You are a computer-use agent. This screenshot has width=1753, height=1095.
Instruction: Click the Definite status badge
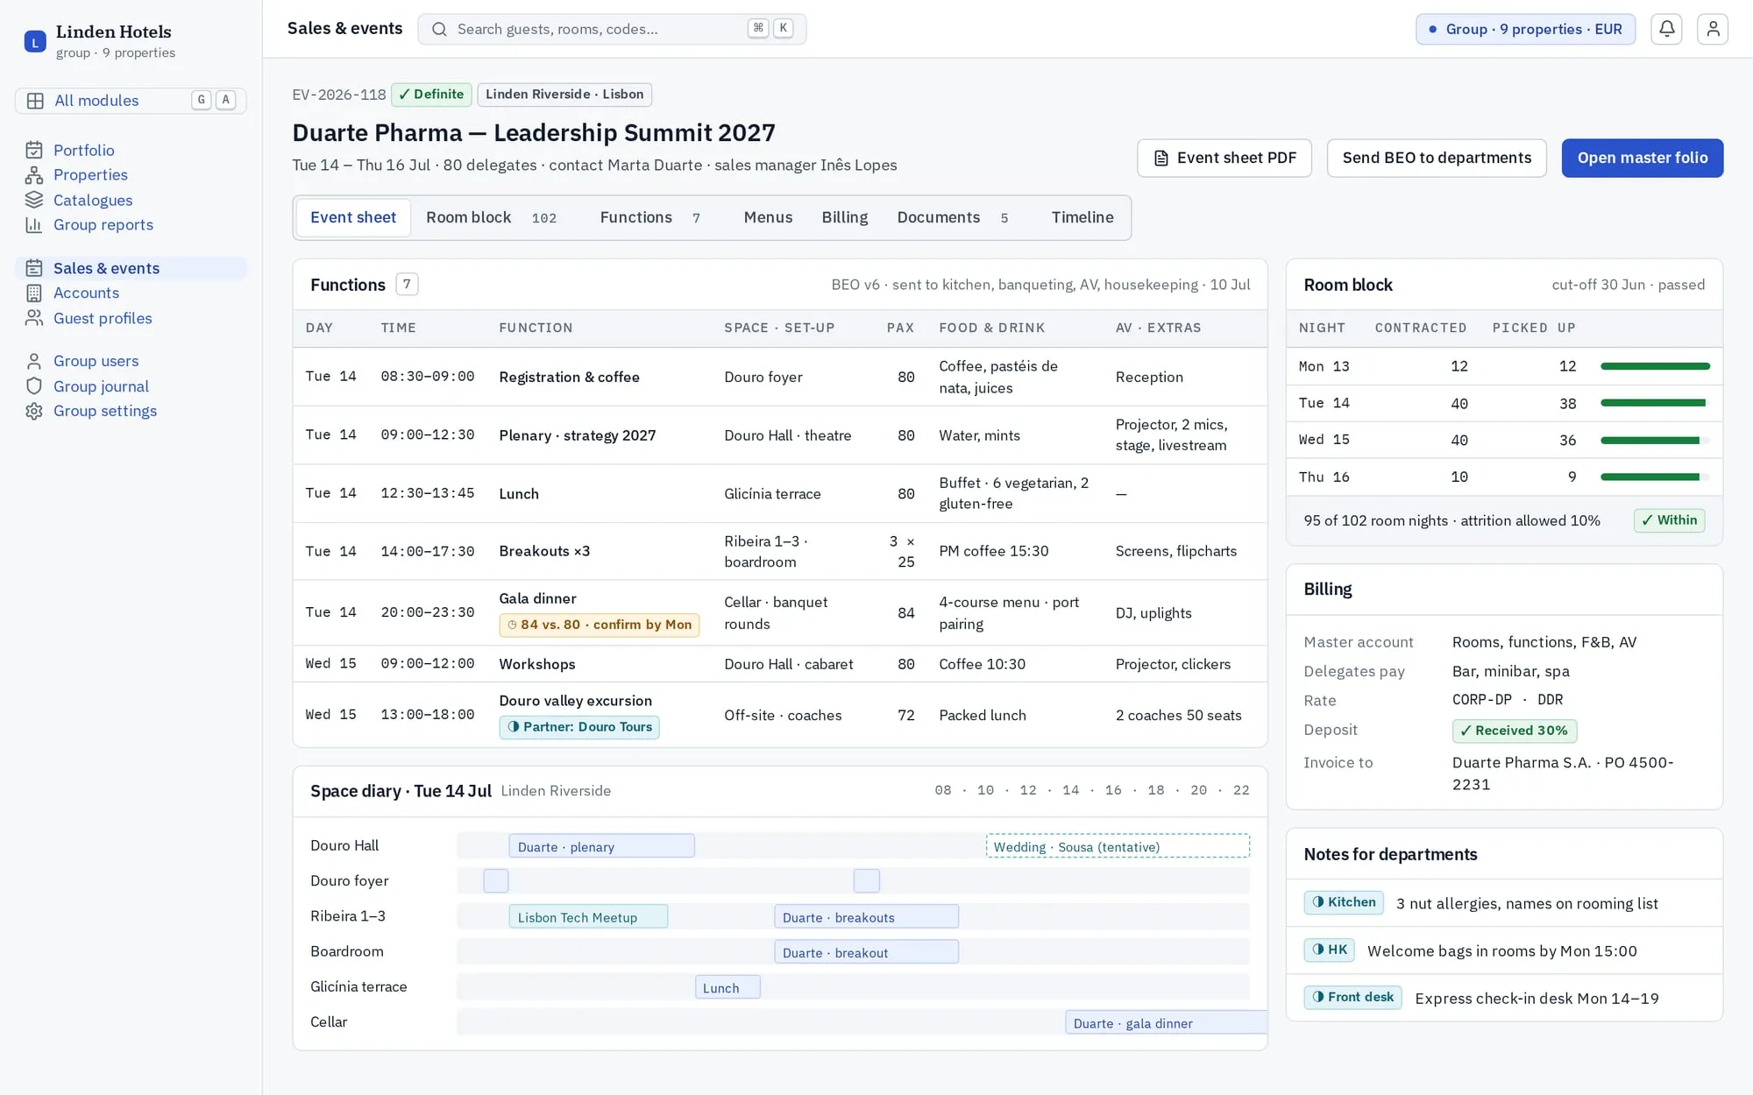pyautogui.click(x=431, y=95)
